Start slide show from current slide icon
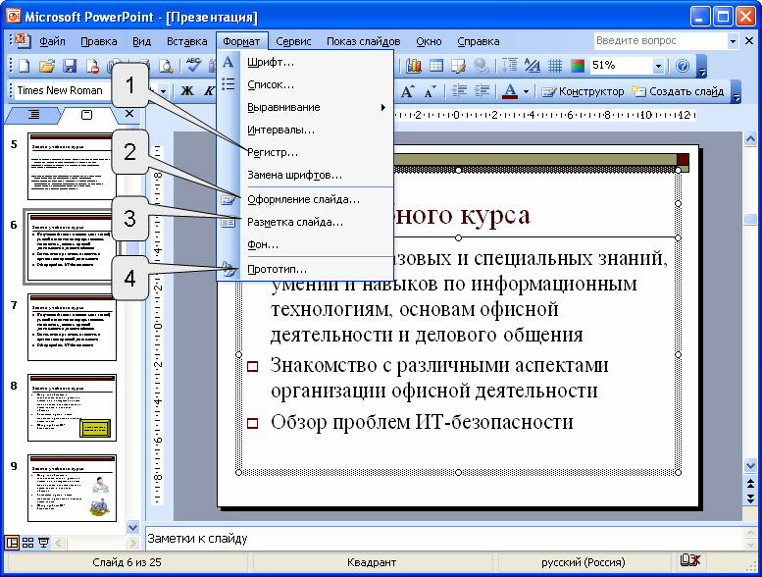 click(44, 543)
